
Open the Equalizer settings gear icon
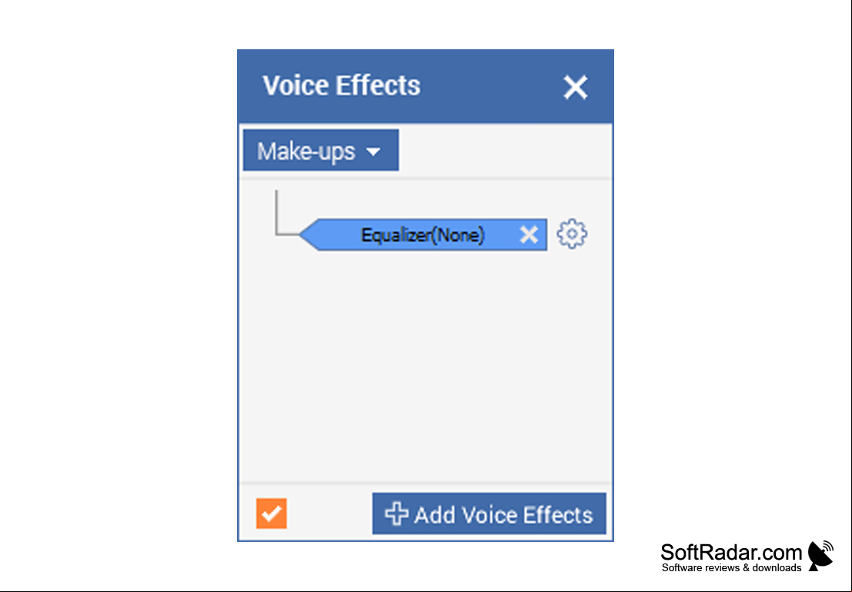[x=572, y=234]
